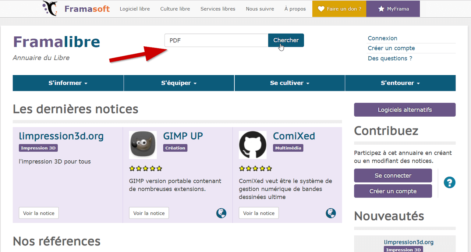Image resolution: width=471 pixels, height=252 pixels.
Task: Click the Faire un don button
Action: pos(339,9)
